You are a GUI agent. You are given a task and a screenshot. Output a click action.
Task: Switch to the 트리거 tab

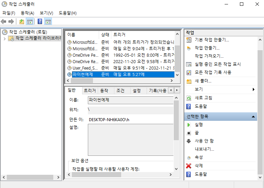click(x=90, y=91)
